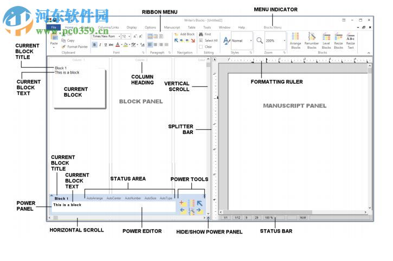
Task: Open the Styles brush icon
Action: click(227, 41)
